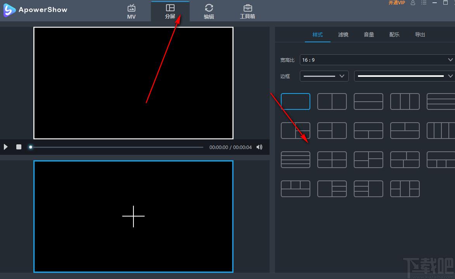Screen dimensions: 455x279
Task: Open the list menu icon in title bar
Action: coord(424,3)
